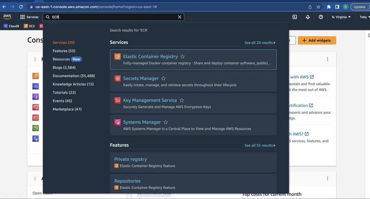
Task: Click the Add widgets button
Action: (x=317, y=41)
